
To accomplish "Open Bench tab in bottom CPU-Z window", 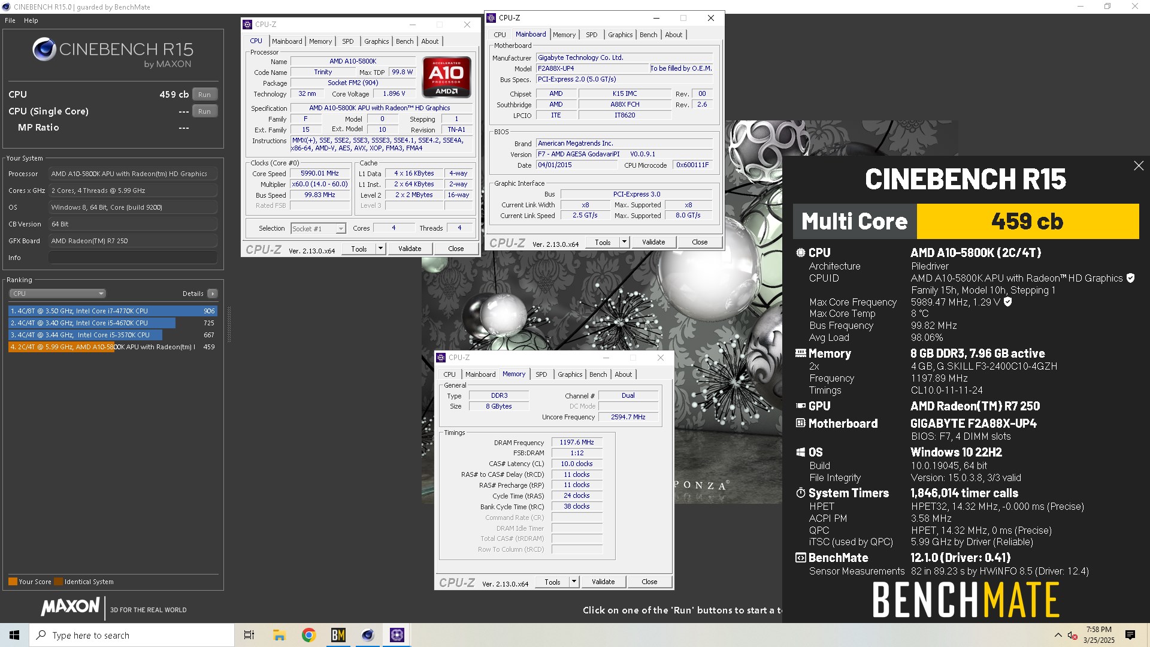I will [598, 374].
